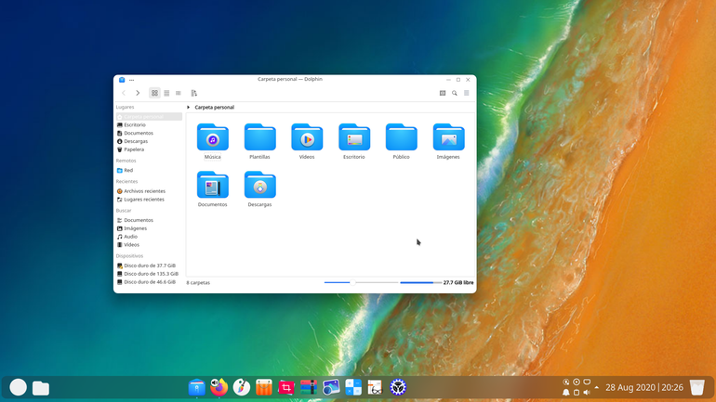Viewport: 716px width, 402px height.
Task: Search Vídeos under Buscar section
Action: 149,245
